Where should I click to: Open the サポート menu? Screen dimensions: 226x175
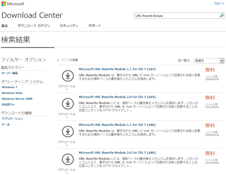coord(95,26)
